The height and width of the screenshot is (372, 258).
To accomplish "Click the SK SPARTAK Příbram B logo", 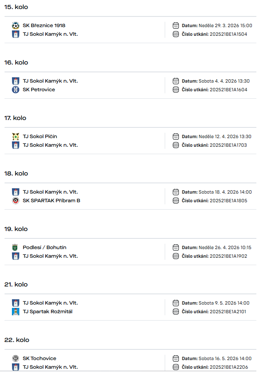I will 16,201.
